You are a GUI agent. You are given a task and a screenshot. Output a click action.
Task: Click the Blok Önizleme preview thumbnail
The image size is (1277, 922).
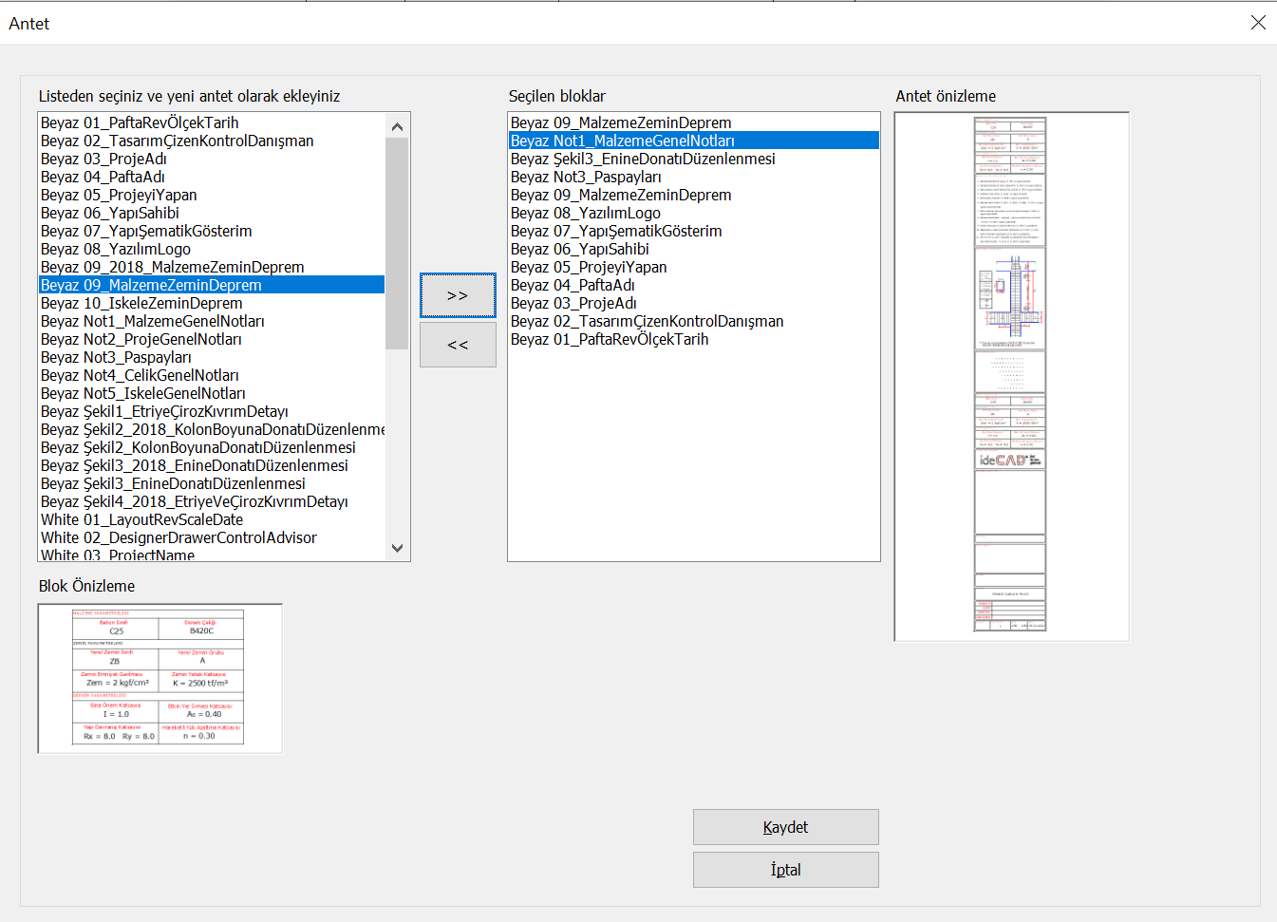pyautogui.click(x=160, y=678)
